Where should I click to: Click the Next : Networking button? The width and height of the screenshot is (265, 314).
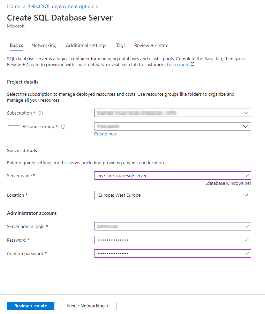click(x=88, y=306)
